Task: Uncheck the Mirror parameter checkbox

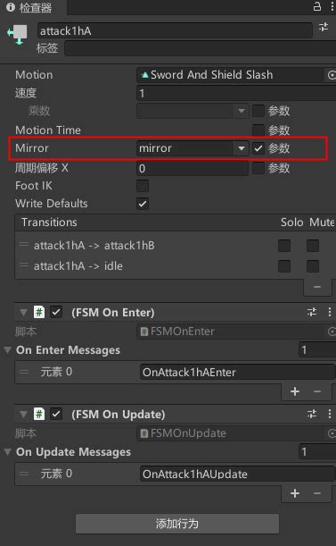Action: pos(258,148)
